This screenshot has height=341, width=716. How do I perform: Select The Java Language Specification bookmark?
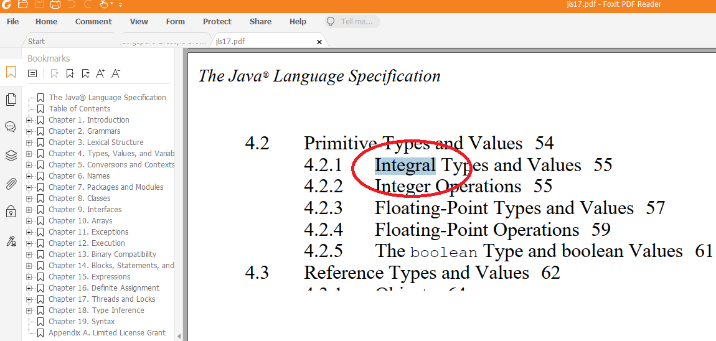107,97
